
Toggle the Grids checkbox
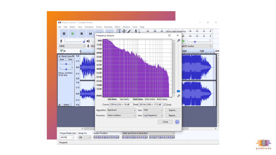tap(165, 105)
